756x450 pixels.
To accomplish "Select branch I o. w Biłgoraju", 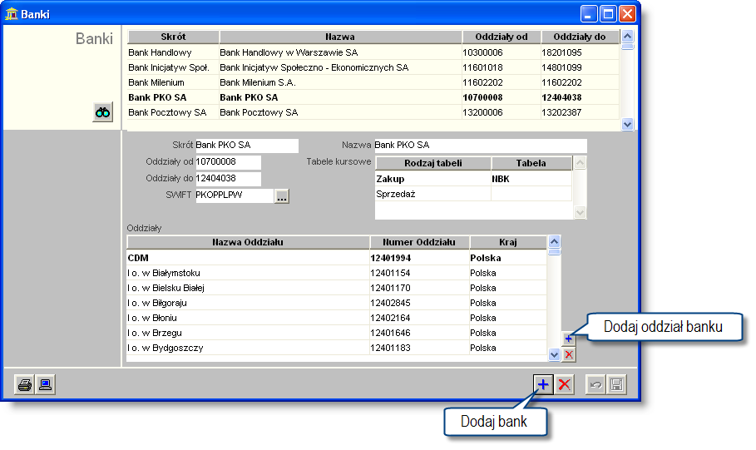I will (x=337, y=303).
